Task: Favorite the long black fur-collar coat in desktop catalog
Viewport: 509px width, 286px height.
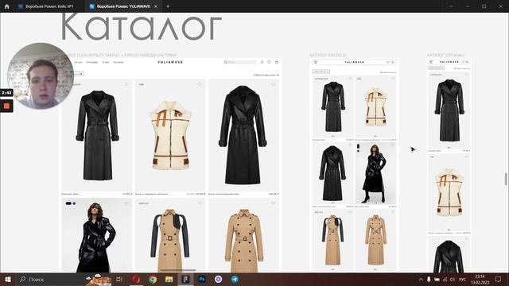Action: point(273,84)
